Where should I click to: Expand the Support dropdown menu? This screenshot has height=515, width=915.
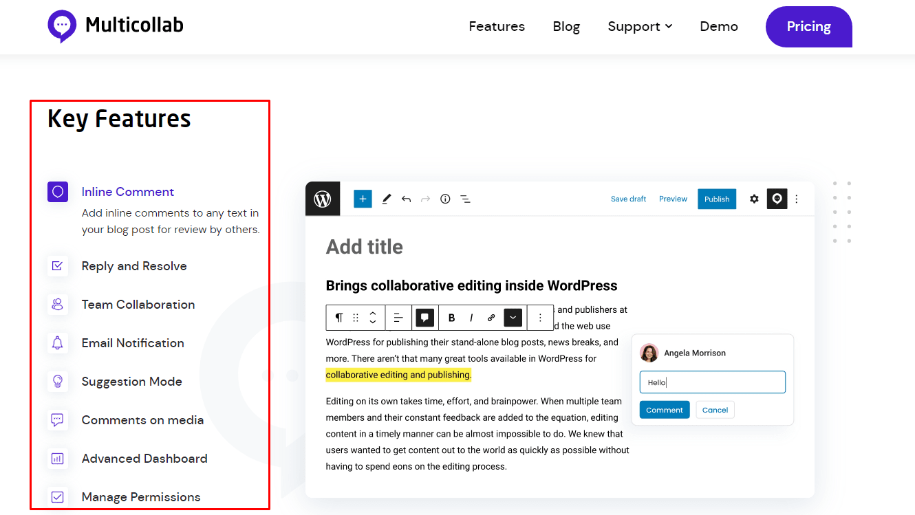640,26
